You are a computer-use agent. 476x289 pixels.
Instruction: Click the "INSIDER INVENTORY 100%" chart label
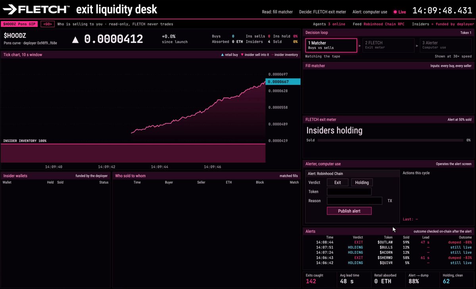tap(25, 141)
